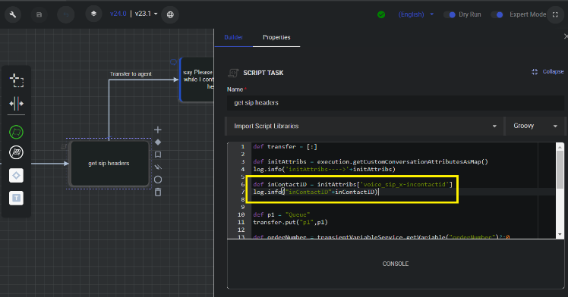Select the space tool with arrows
The width and height of the screenshot is (568, 297).
[x=16, y=104]
